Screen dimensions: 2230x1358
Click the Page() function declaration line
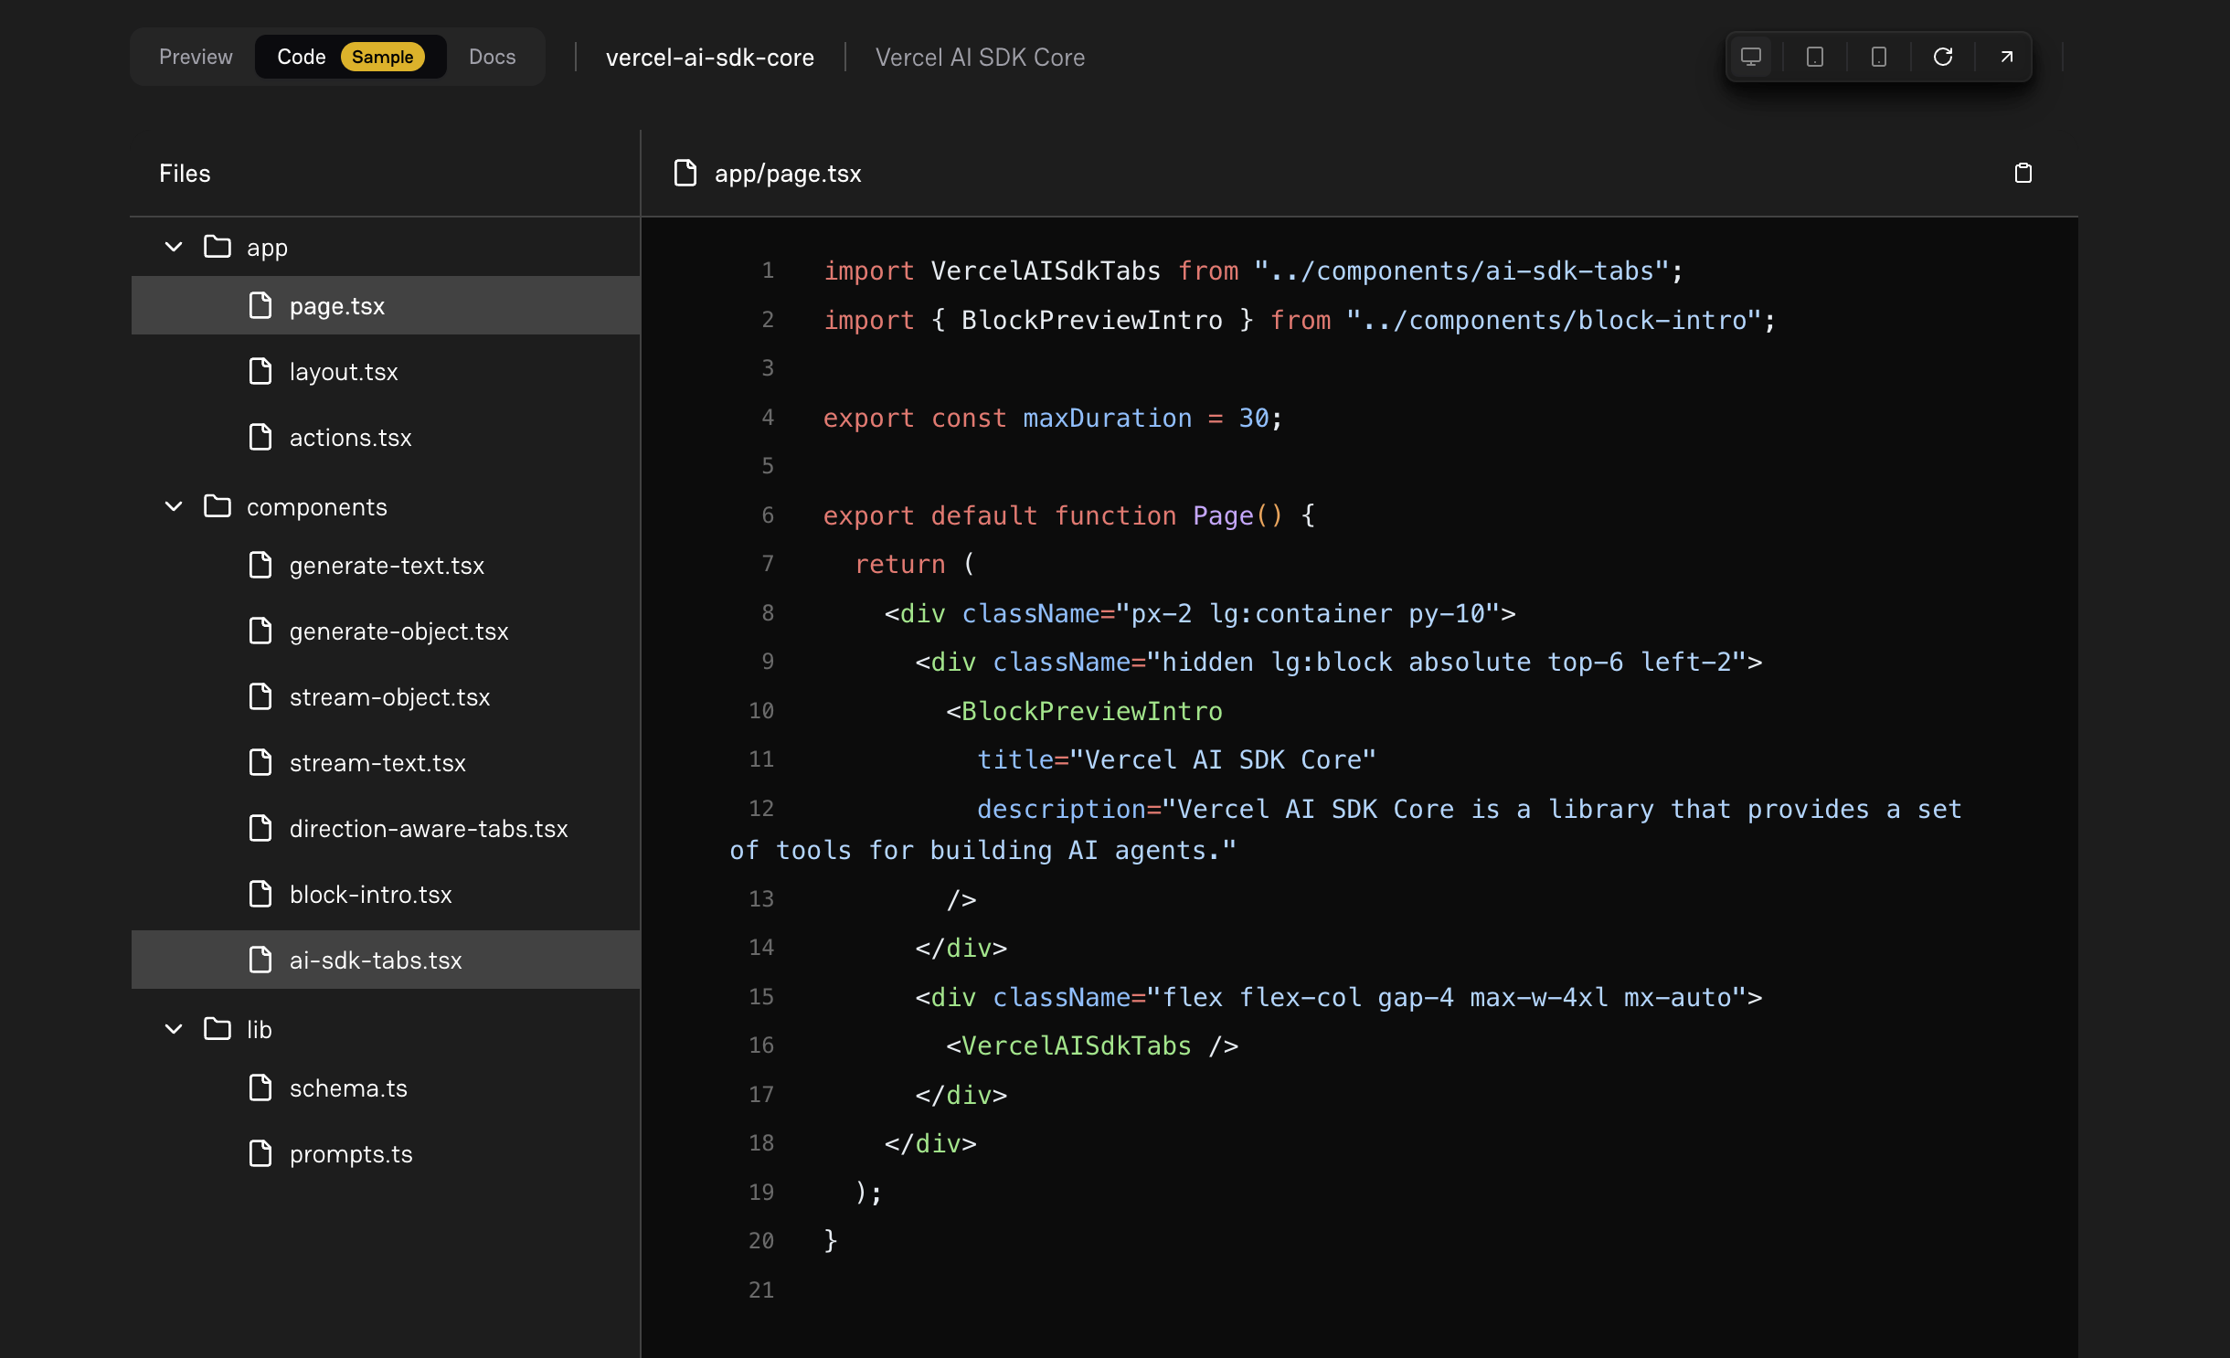[x=1069, y=515]
